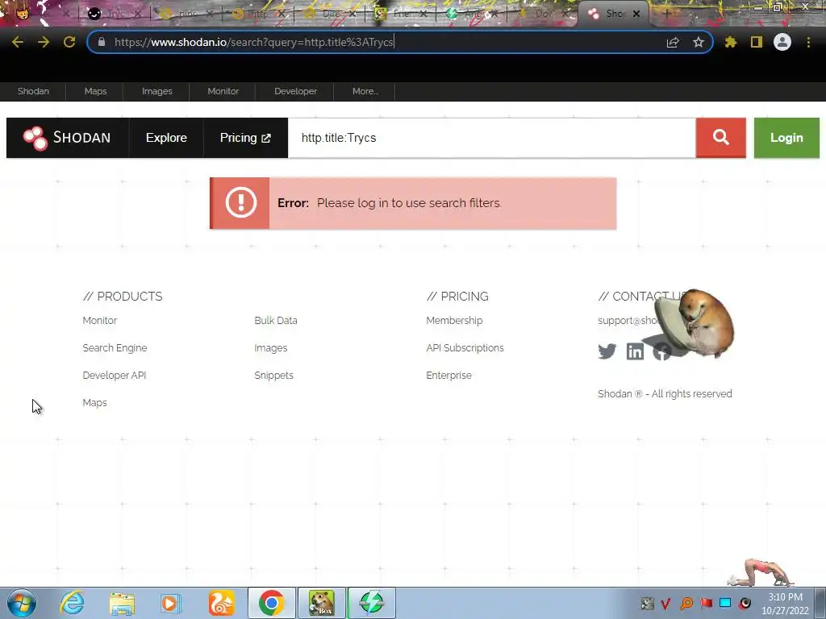Open the extensions puzzle icon
Image resolution: width=826 pixels, height=619 pixels.
click(731, 42)
